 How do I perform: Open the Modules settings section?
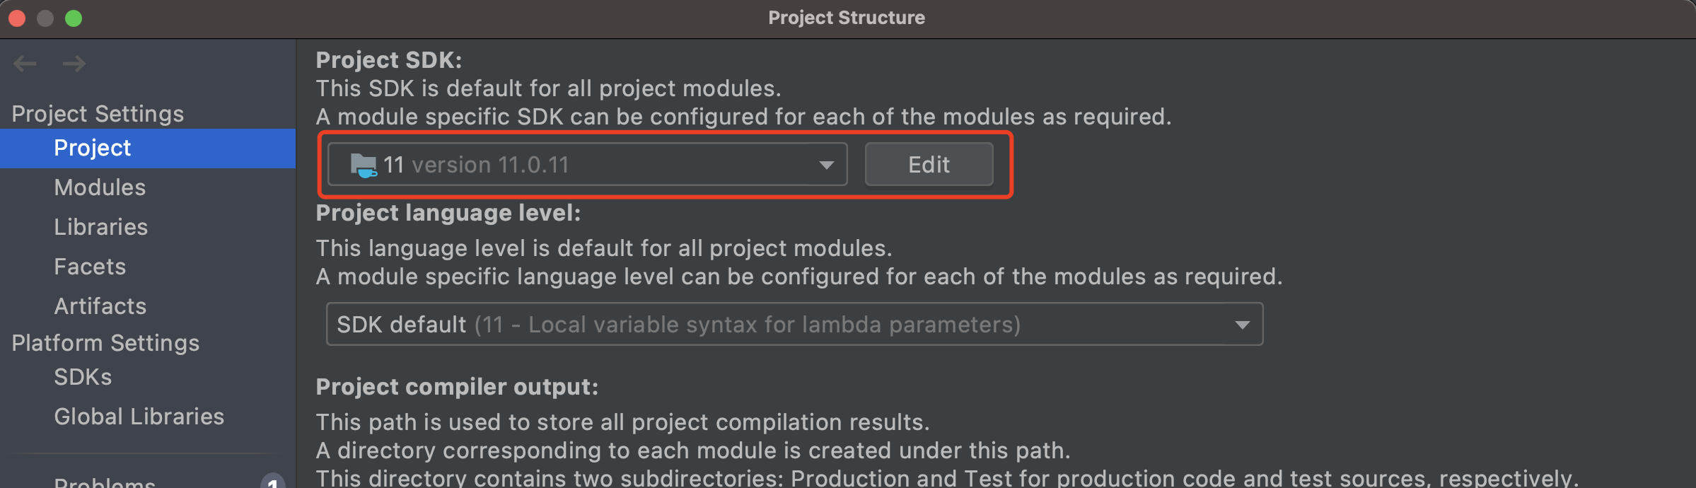click(x=100, y=187)
